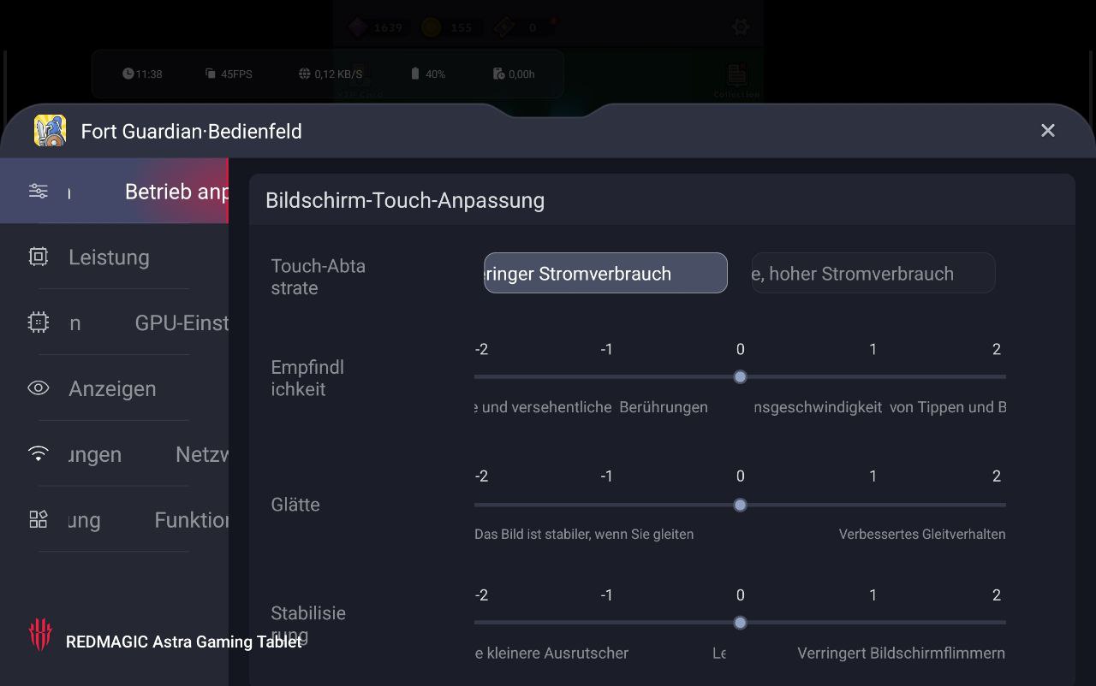Click the Bildschirm-Touch-Anpassung heading
The width and height of the screenshot is (1096, 686).
coord(405,200)
